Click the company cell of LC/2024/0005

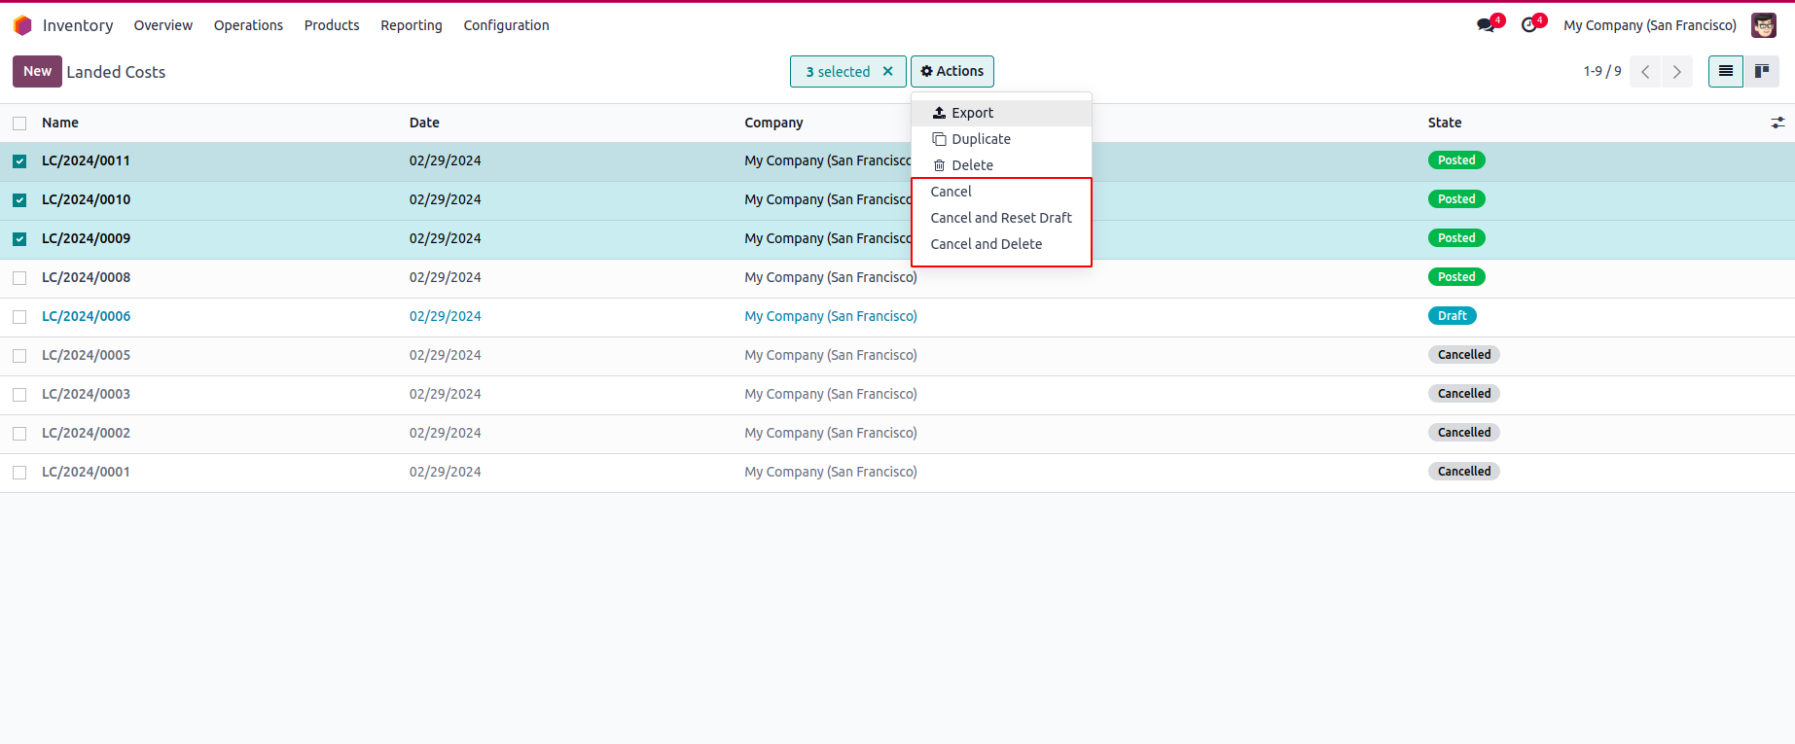(x=831, y=355)
